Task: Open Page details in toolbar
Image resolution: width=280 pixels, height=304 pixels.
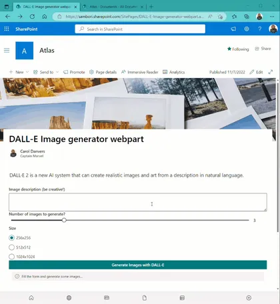Action: (103, 72)
